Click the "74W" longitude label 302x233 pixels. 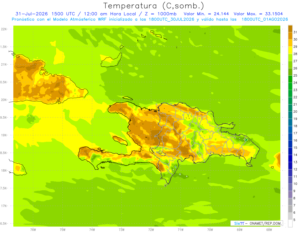pos(92,230)
